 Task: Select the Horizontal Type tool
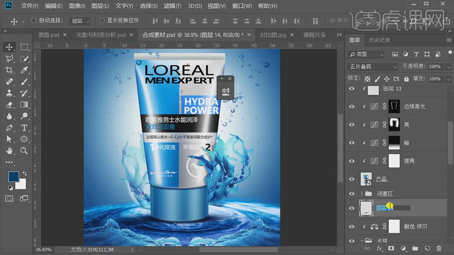(x=24, y=128)
